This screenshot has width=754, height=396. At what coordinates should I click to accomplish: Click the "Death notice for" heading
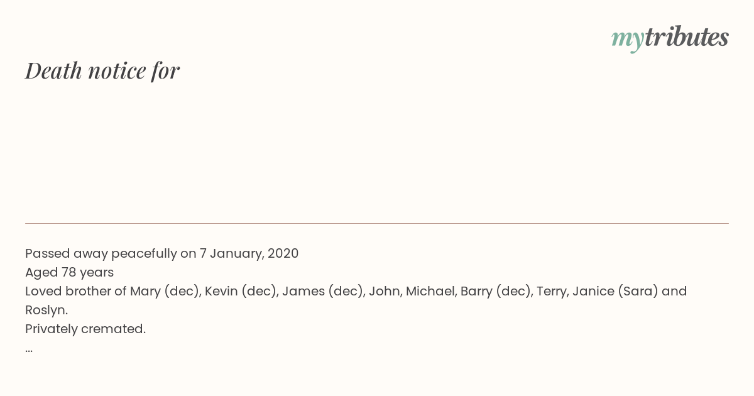click(102, 71)
